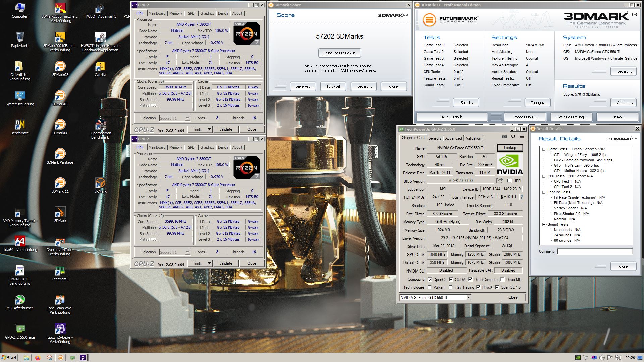Open the 3DMark05 desktop shortcut
Image resolution: width=644 pixels, height=362 pixels.
(x=60, y=98)
